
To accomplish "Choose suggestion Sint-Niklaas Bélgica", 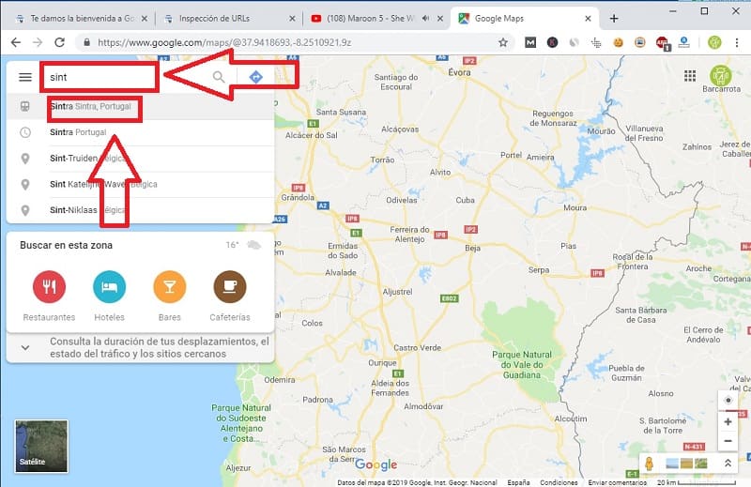I will (140, 210).
